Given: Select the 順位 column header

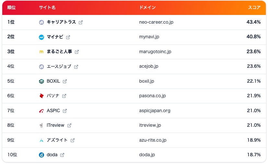Looking at the screenshot, I should pos(11,7).
